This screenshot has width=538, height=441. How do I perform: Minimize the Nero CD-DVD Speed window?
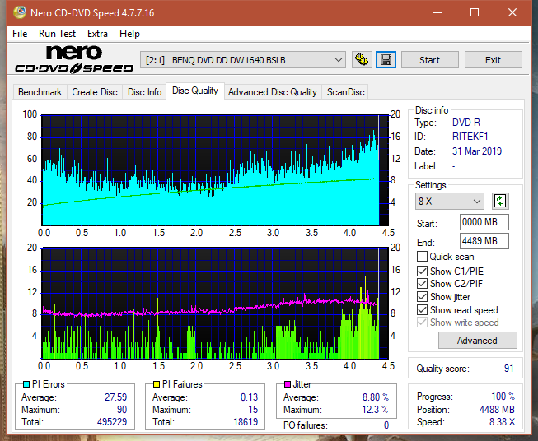click(x=437, y=12)
